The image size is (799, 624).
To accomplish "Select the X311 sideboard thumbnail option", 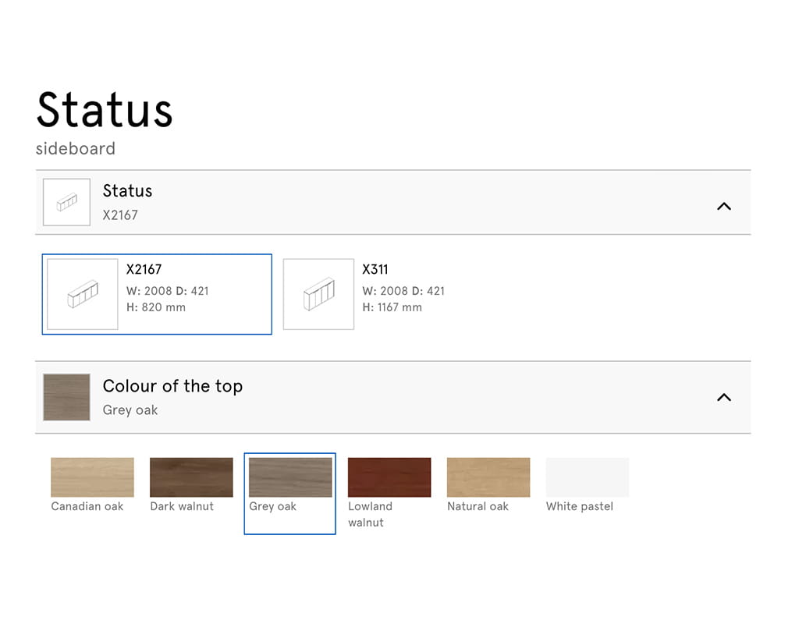I will coord(318,294).
